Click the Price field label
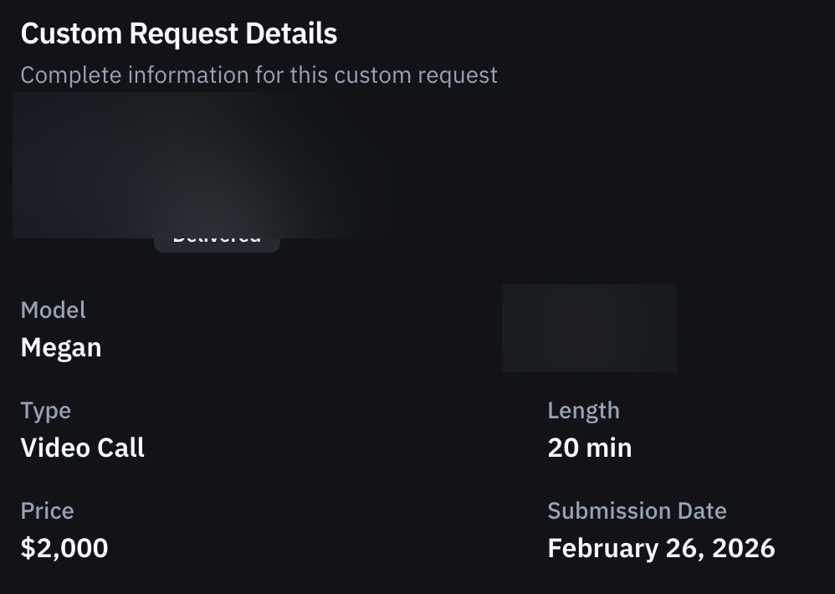The image size is (835, 594). pyautogui.click(x=46, y=510)
